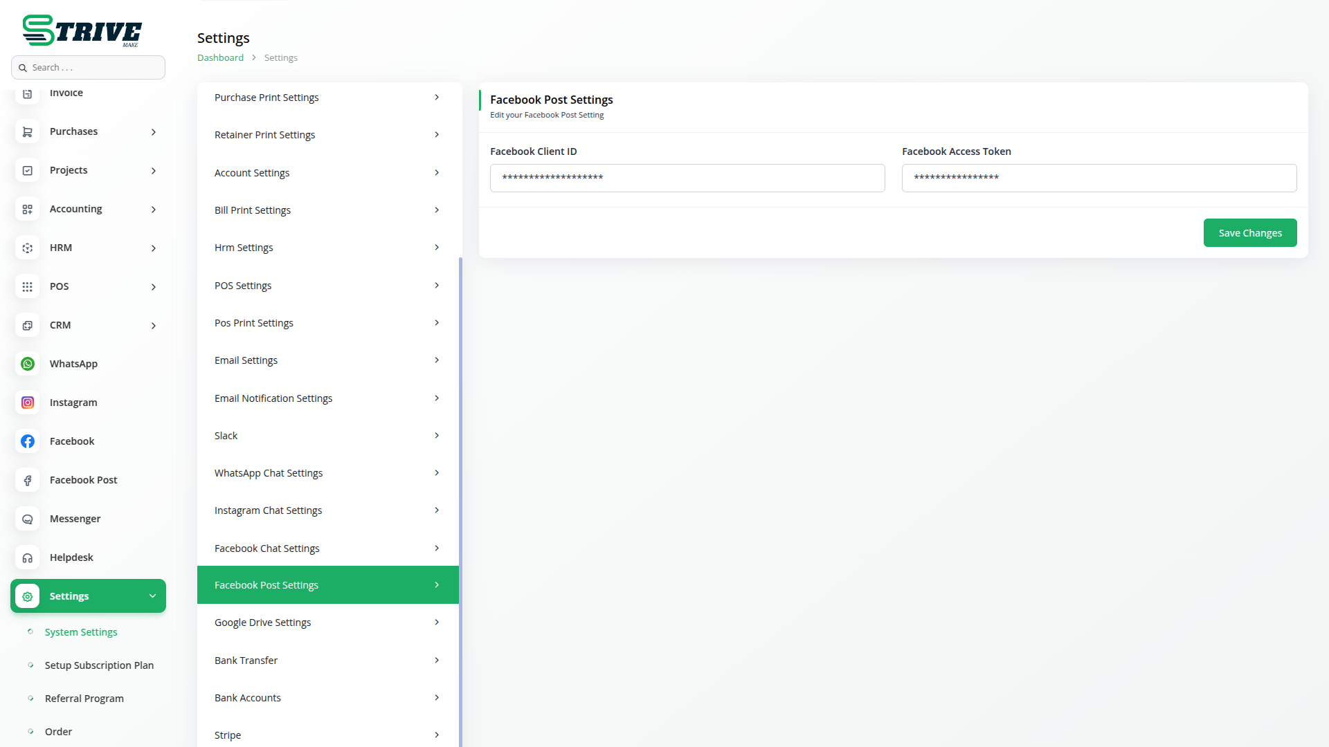Image resolution: width=1329 pixels, height=747 pixels.
Task: Click the WhatsApp icon in sidebar
Action: pos(28,364)
